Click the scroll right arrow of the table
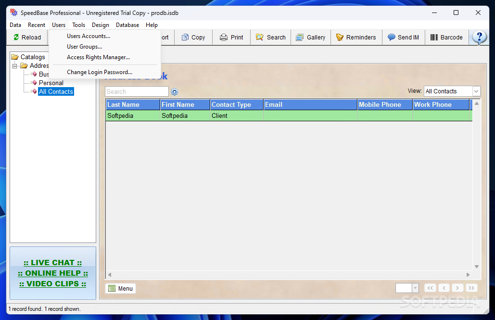The height and width of the screenshot is (320, 495). tap(468, 275)
